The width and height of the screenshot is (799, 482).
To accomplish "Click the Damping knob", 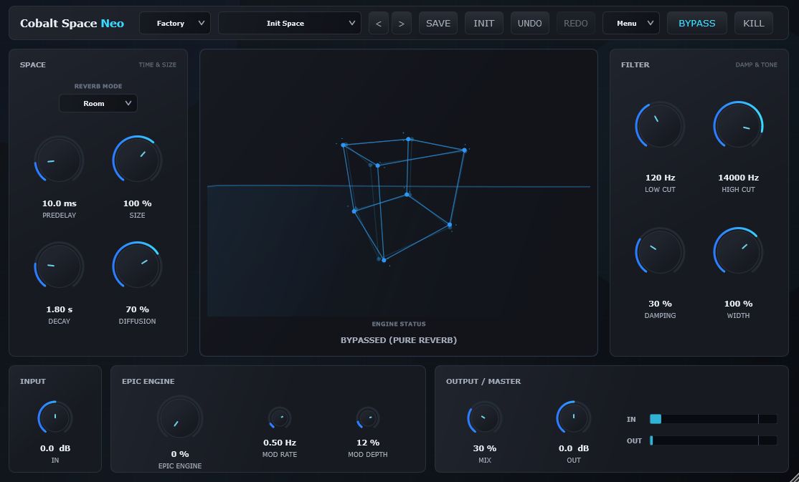I will click(660, 251).
